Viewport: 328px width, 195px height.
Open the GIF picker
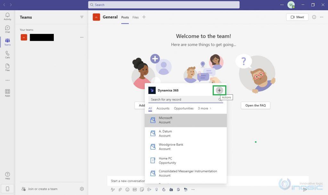tap(135, 190)
